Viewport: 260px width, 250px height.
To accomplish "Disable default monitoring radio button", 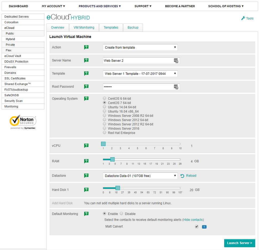I will pyautogui.click(x=121, y=214).
